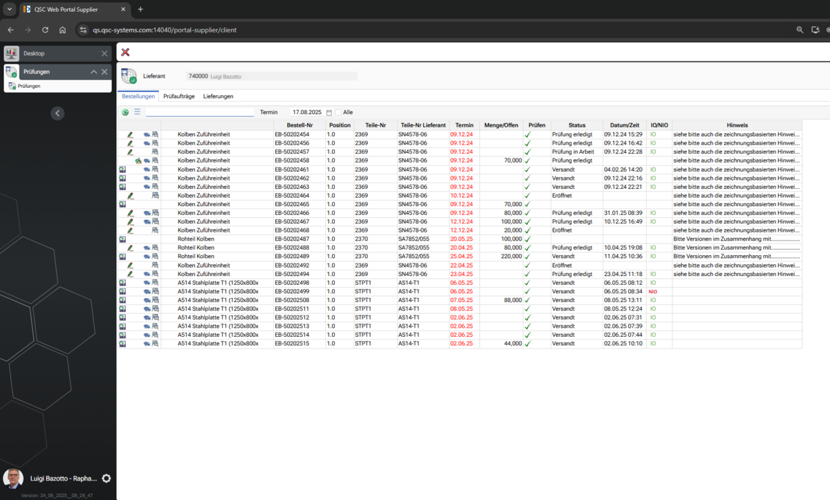Click the crossed pencil icon for EB-50202458
This screenshot has height=500, width=830.
tap(138, 160)
